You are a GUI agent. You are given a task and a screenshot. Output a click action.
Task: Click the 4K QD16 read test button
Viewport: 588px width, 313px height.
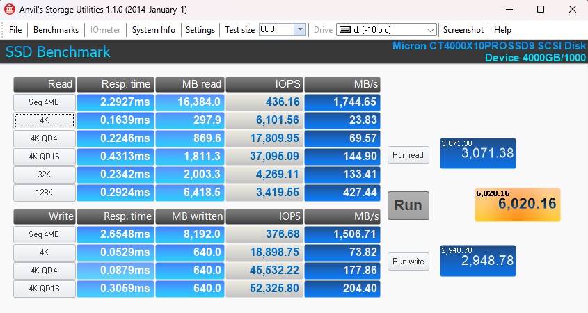point(45,156)
